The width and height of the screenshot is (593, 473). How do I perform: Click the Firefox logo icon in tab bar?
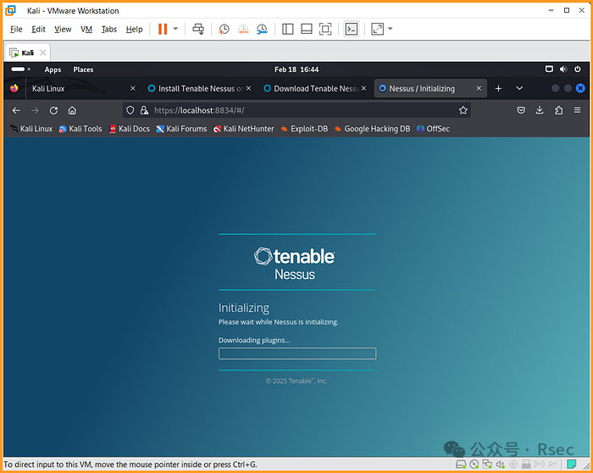point(14,88)
